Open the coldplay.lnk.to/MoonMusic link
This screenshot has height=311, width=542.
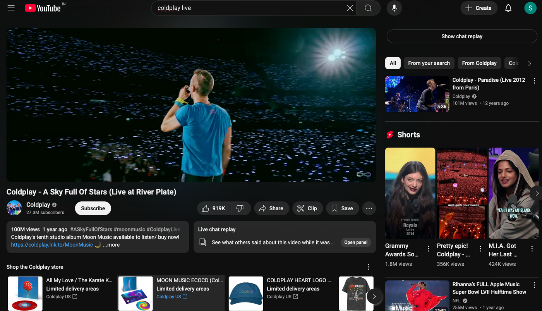pyautogui.click(x=52, y=245)
